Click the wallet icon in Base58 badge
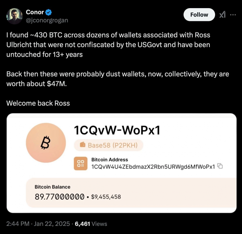 83,145
